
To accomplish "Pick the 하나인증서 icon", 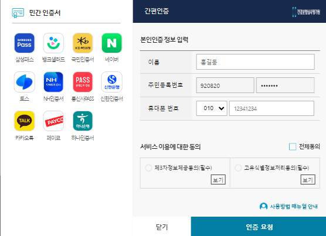I will pyautogui.click(x=83, y=121).
